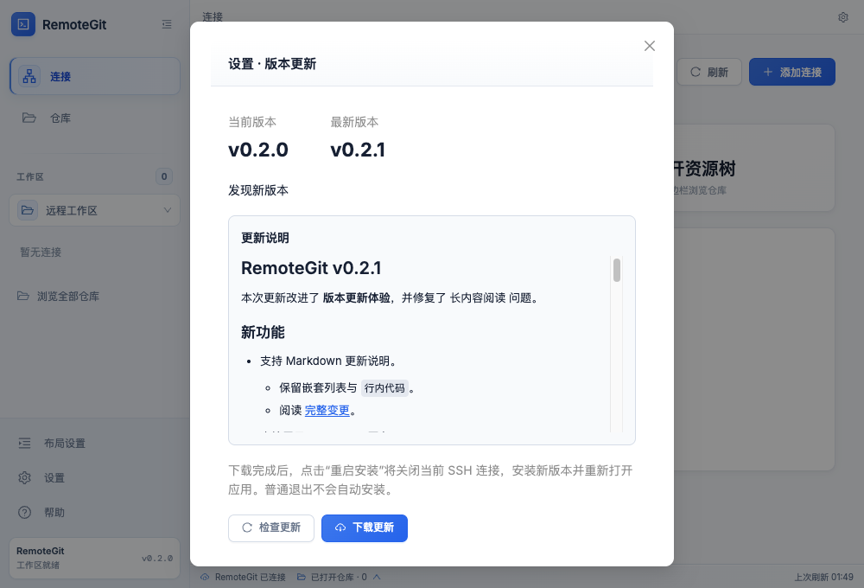Click the 行内代码 inline code tag
This screenshot has height=588, width=864.
coord(384,388)
